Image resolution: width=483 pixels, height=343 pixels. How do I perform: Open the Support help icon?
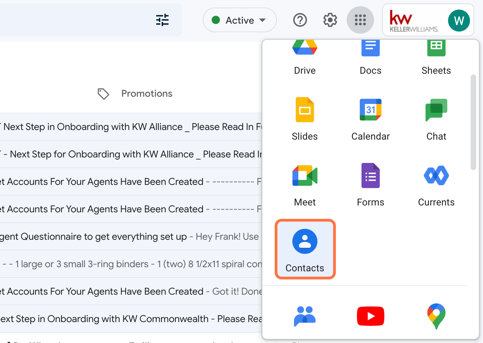pos(300,20)
